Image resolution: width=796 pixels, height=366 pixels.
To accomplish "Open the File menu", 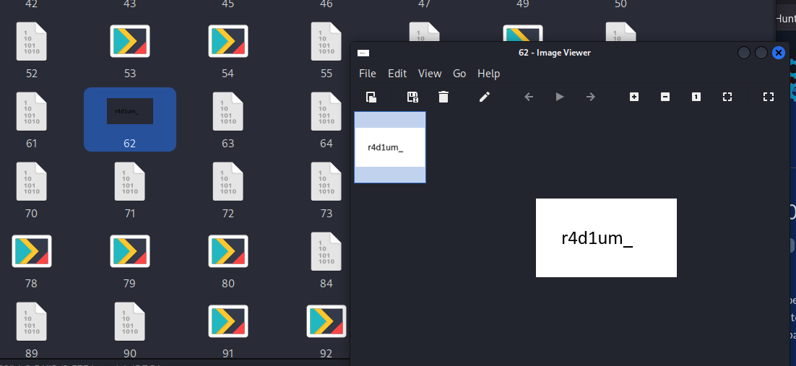I will pos(368,74).
